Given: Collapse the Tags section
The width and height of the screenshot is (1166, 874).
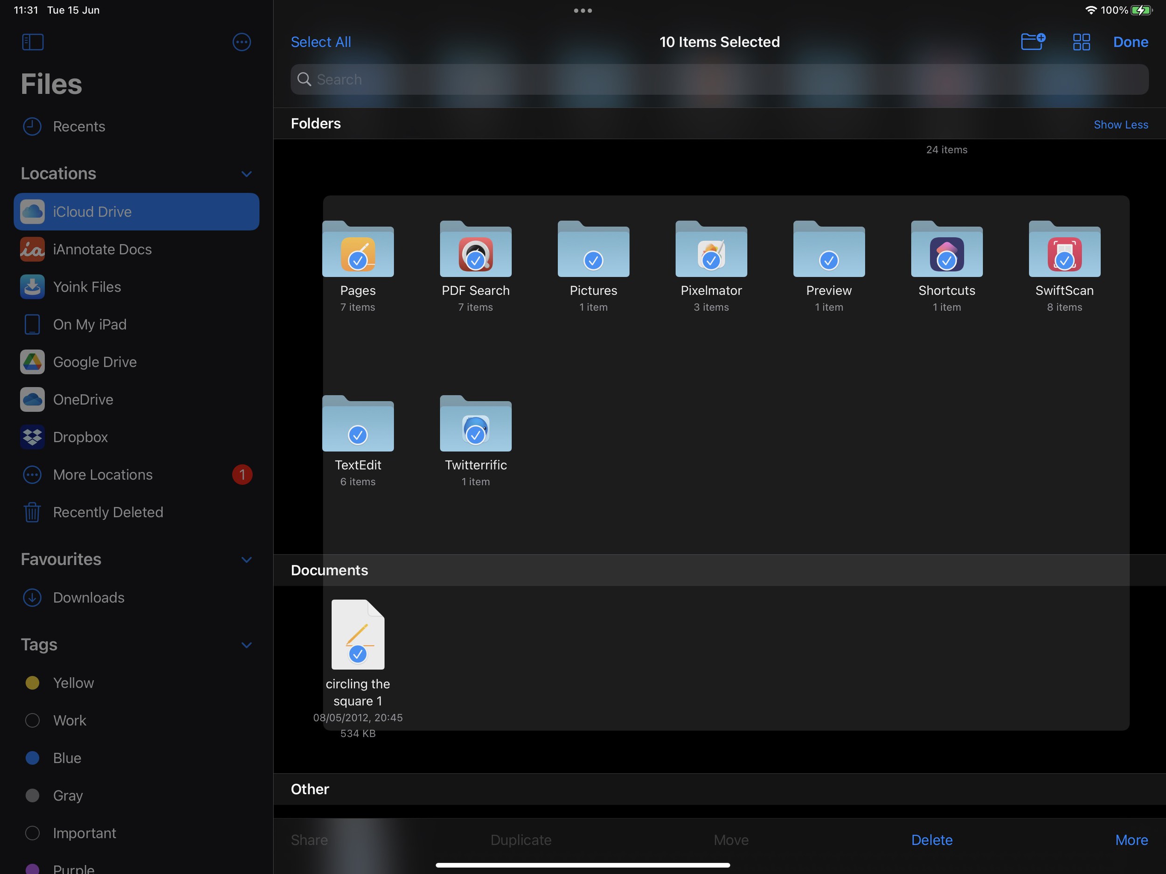Looking at the screenshot, I should pyautogui.click(x=247, y=645).
